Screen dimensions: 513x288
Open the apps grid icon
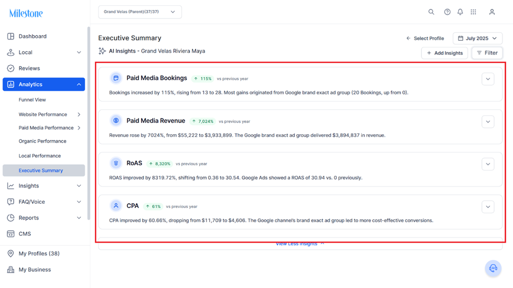tap(473, 12)
